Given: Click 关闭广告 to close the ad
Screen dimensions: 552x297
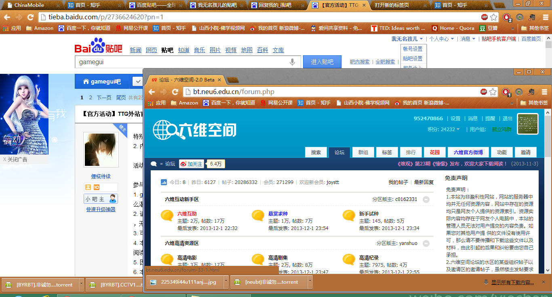Looking at the screenshot, I should 15,159.
